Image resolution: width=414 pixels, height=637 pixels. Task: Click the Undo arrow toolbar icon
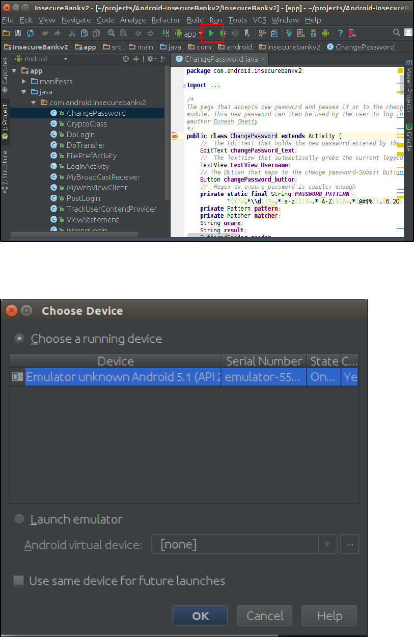(45, 33)
